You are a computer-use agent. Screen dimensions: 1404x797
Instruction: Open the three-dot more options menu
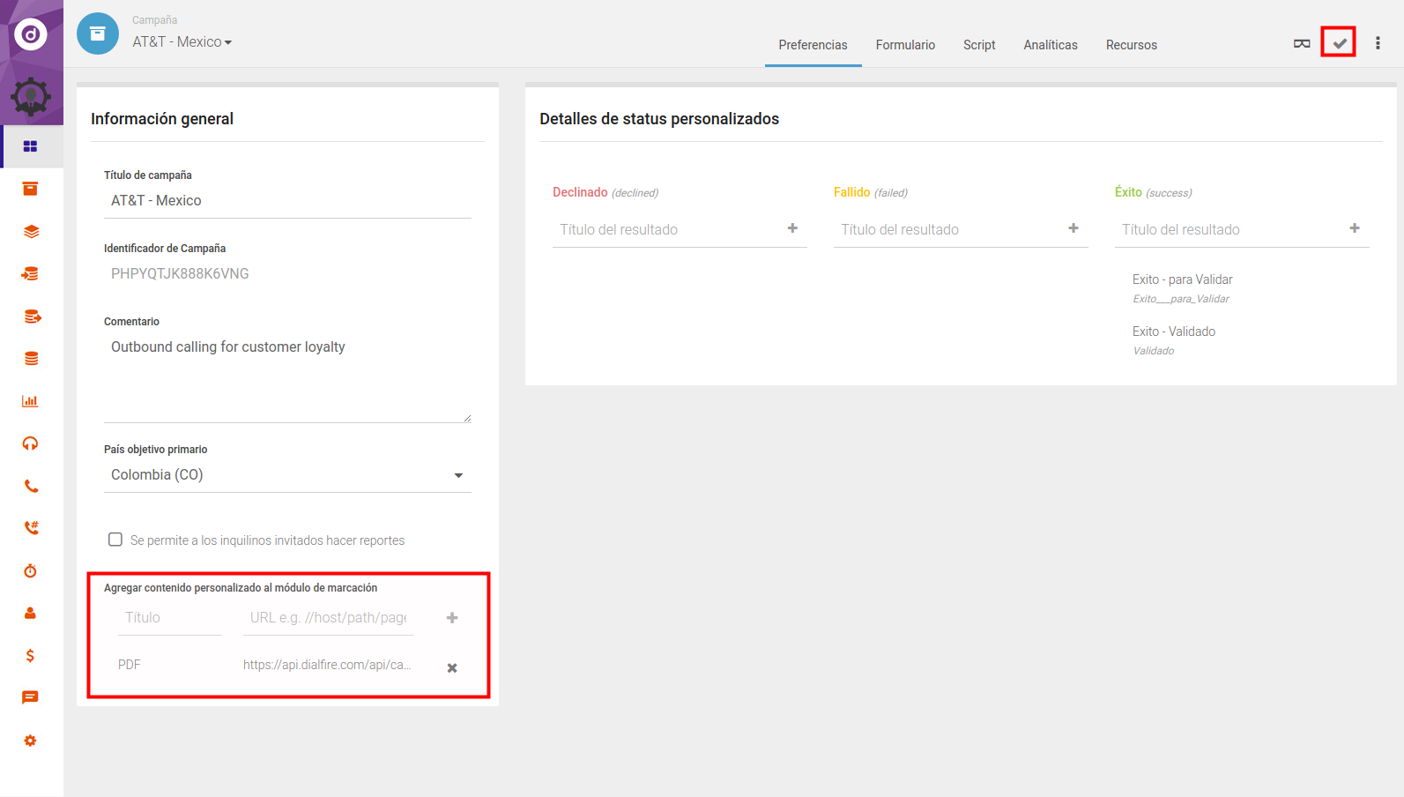pos(1378,43)
